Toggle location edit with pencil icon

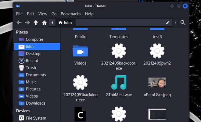click(168, 23)
